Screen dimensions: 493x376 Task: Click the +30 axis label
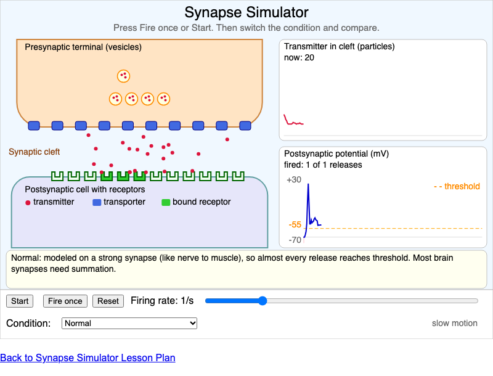(294, 180)
